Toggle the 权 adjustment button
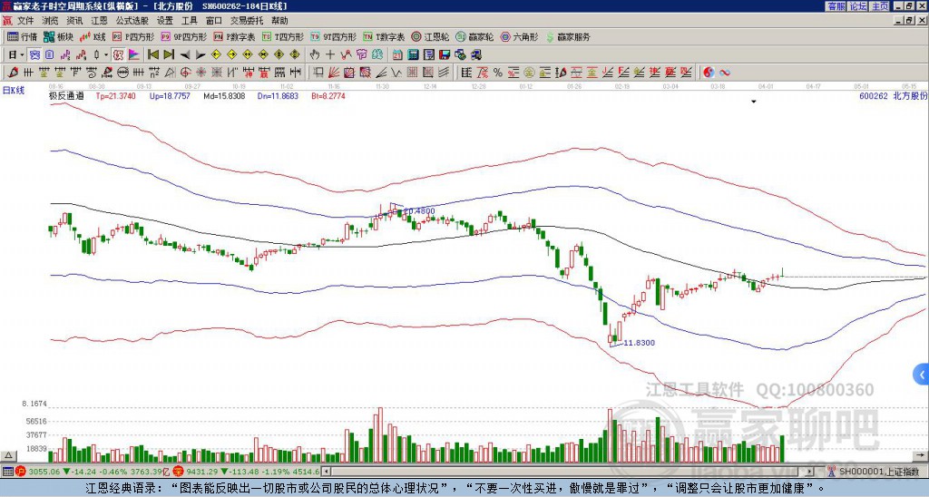 pyautogui.click(x=118, y=54)
